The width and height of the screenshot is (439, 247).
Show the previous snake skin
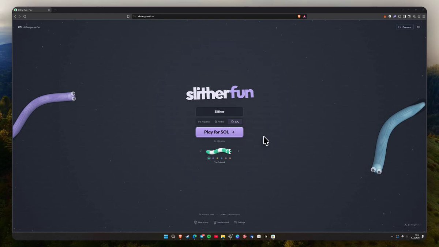pos(200,151)
